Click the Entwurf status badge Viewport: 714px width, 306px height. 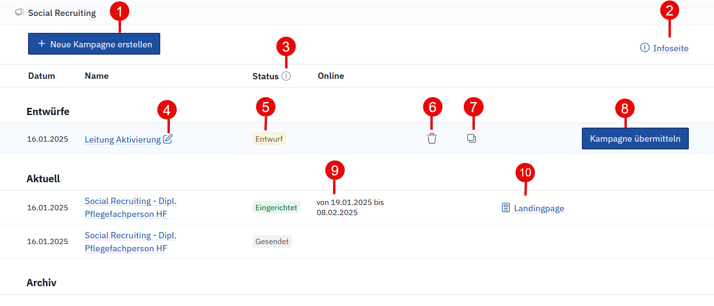269,139
